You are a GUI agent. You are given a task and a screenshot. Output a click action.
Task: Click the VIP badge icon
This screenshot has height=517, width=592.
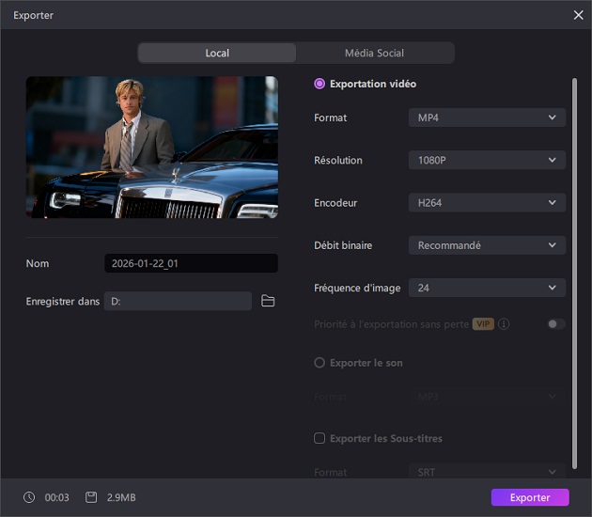[x=483, y=324]
